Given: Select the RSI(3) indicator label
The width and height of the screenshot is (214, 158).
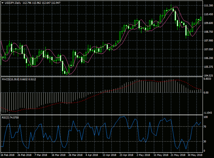Looking at the screenshot, I should point(6,116).
